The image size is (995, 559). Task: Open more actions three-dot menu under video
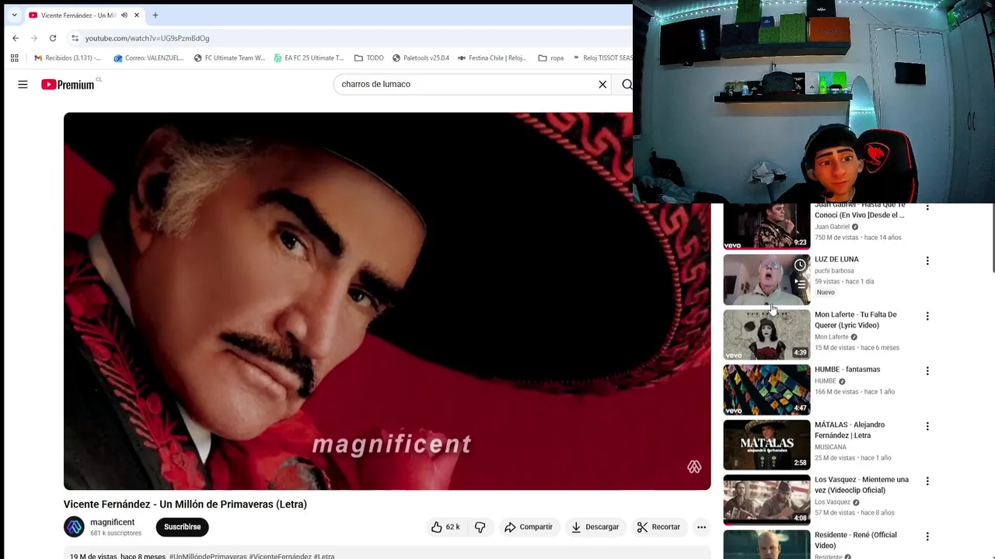coord(701,527)
